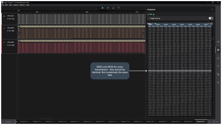Image resolution: width=222 pixels, height=125 pixels.
Task: Click the SPI_MISO analyzer bubble start icon
Action: pyautogui.click(x=19, y=41)
